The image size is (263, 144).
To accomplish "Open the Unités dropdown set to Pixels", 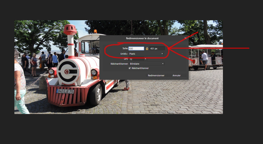I will [146, 54].
